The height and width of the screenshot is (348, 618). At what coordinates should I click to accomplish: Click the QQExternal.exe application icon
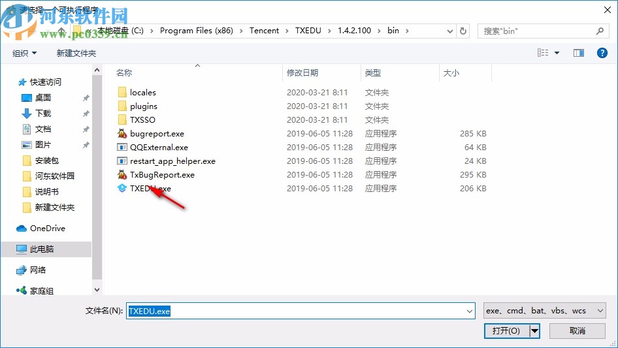point(122,147)
